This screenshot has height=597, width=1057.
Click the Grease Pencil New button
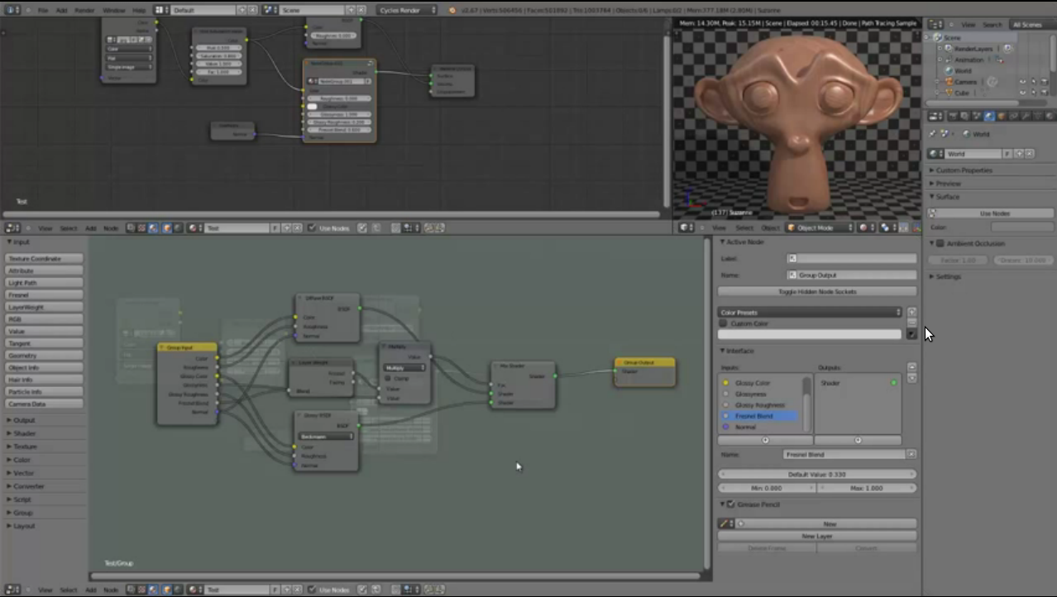(826, 523)
